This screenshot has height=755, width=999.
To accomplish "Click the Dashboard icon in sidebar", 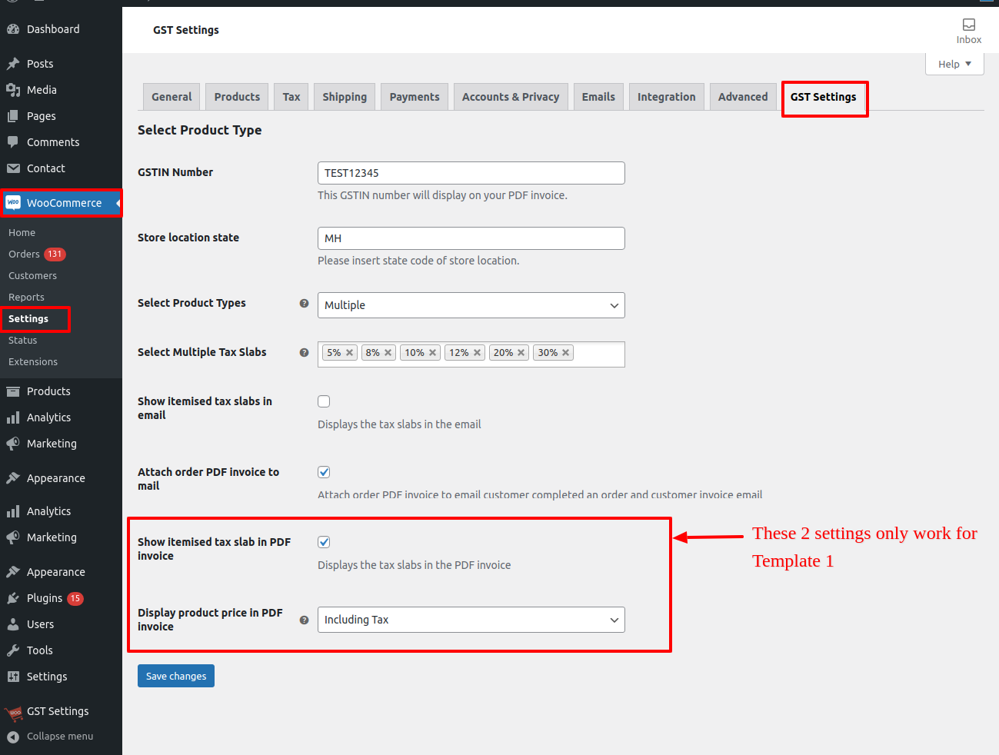I will pos(13,29).
